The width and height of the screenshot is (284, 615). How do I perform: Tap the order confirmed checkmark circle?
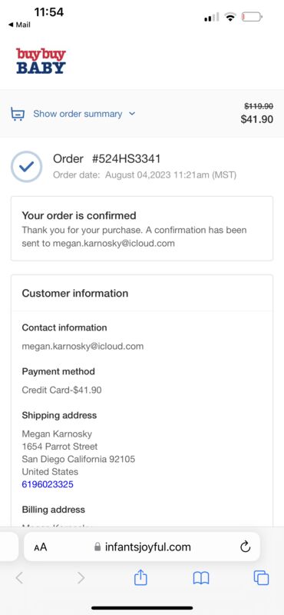pyautogui.click(x=26, y=167)
